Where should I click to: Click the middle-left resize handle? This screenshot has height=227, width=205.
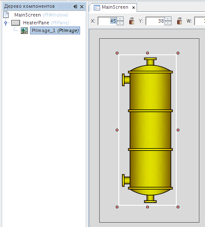pos(117,130)
